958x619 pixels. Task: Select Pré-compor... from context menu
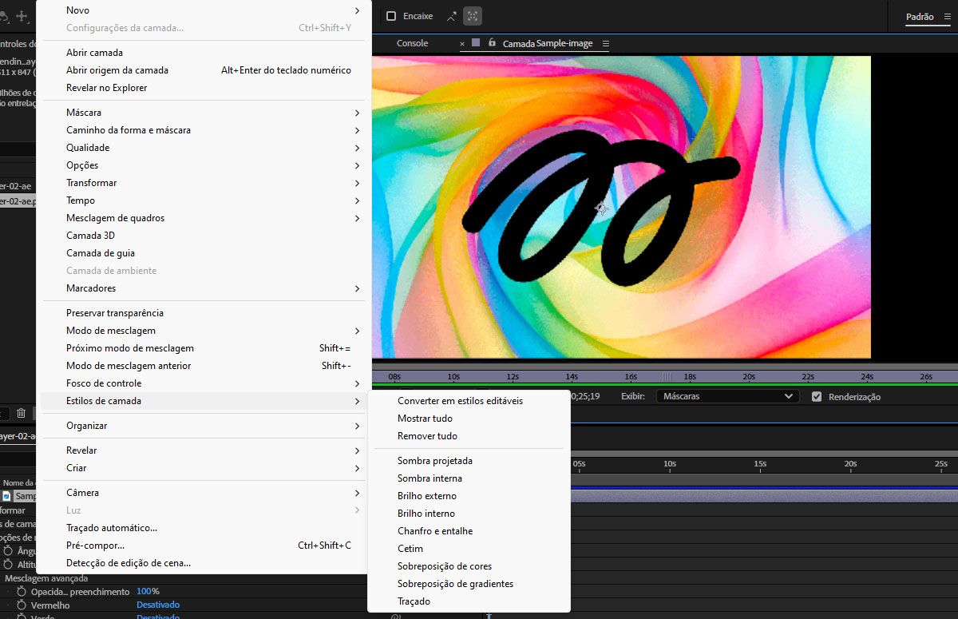pyautogui.click(x=96, y=546)
